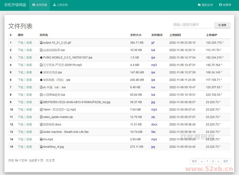Go to 尾页 in the pagination bar
Viewport: 239px width, 175px height.
point(226,161)
